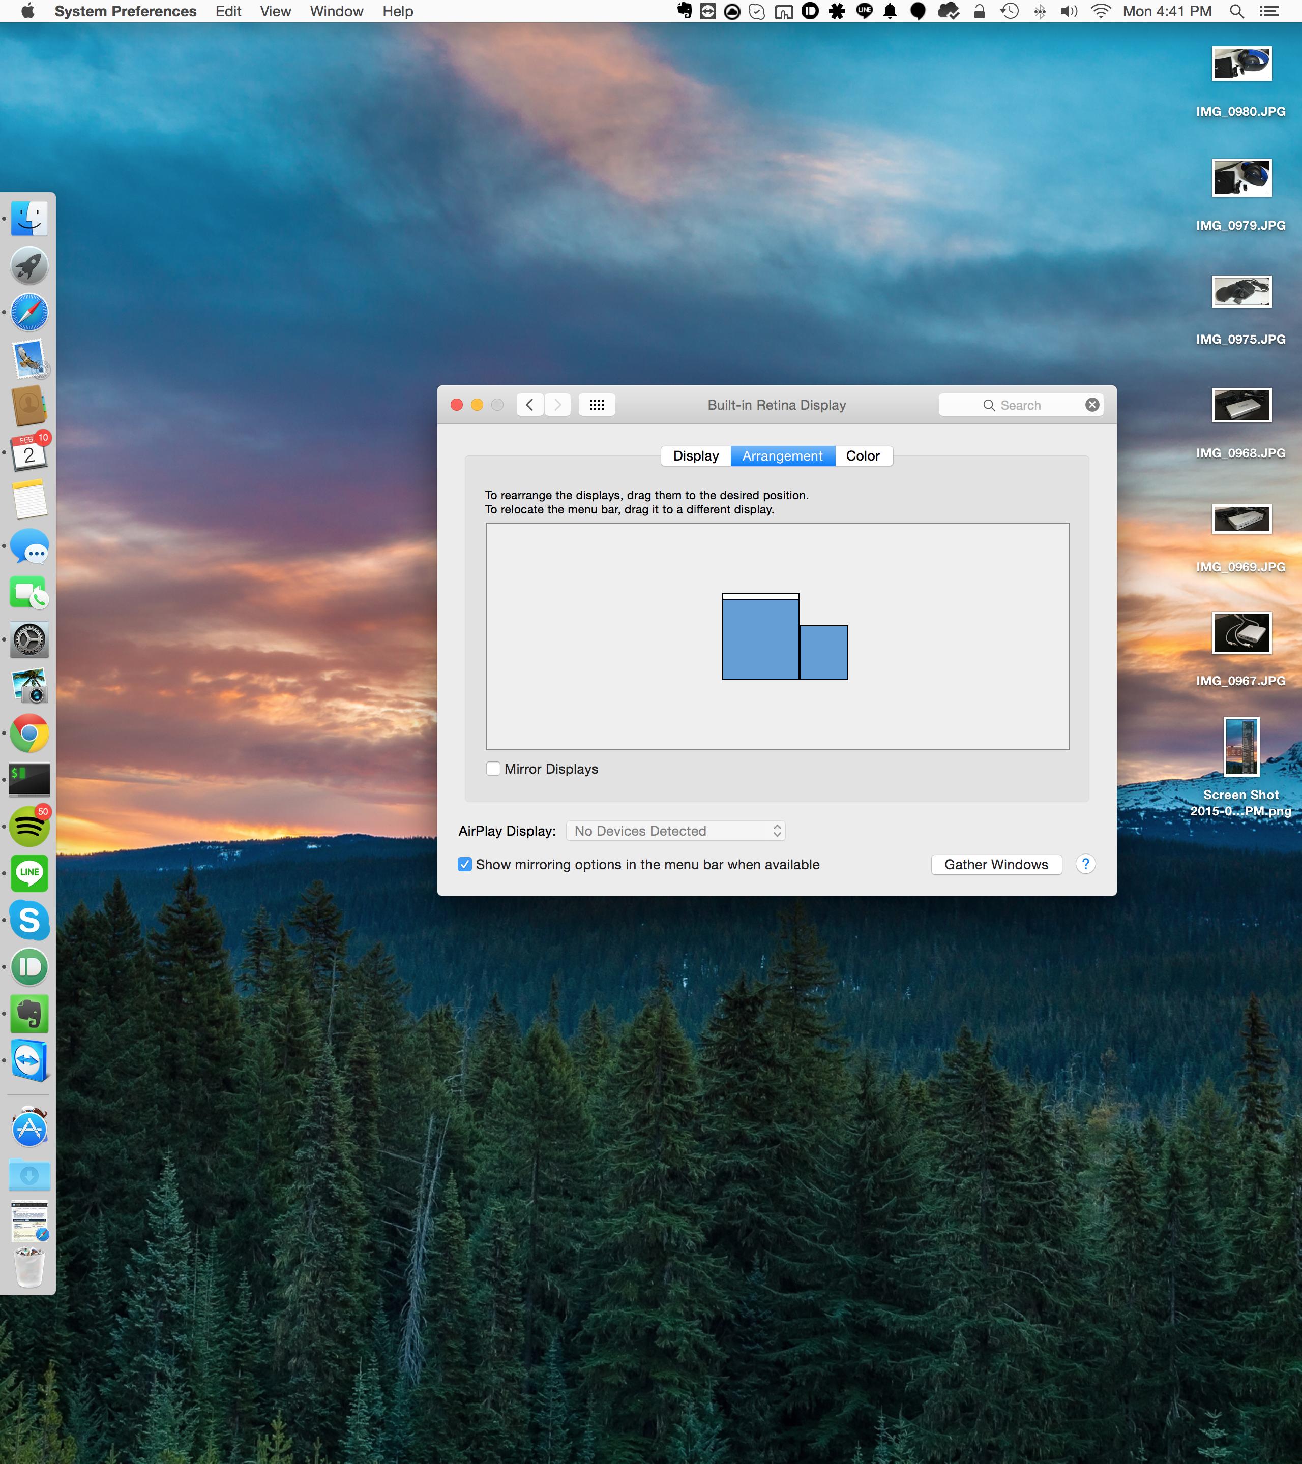
Task: Click the help question mark button
Action: (1086, 865)
